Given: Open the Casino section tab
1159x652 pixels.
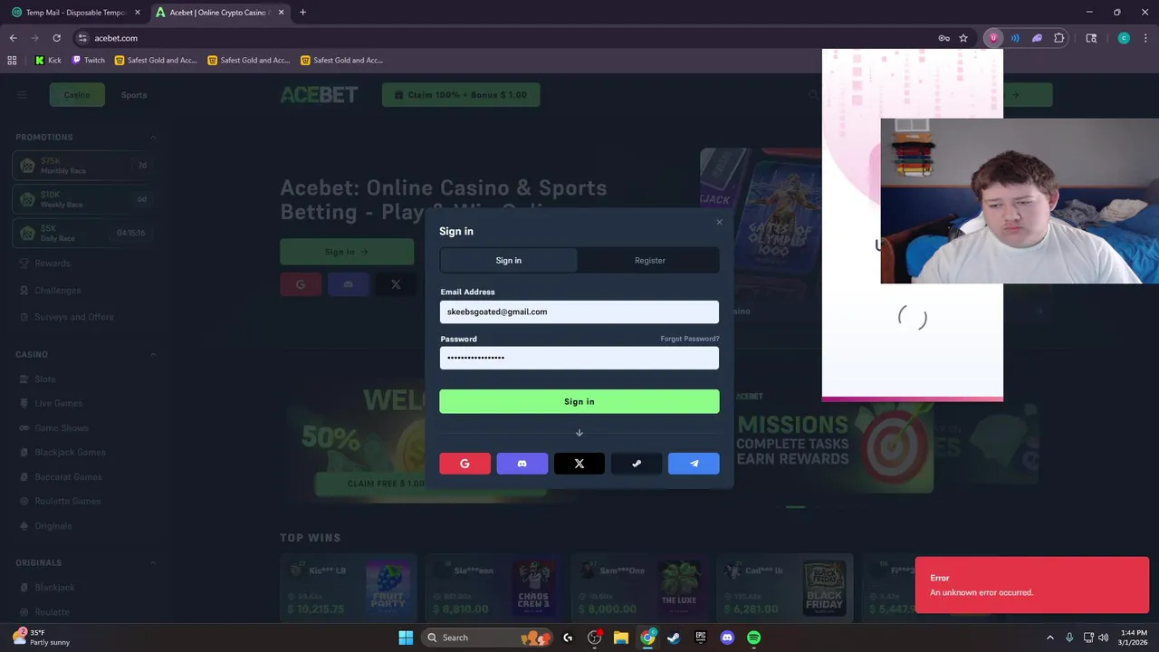Looking at the screenshot, I should pyautogui.click(x=77, y=95).
